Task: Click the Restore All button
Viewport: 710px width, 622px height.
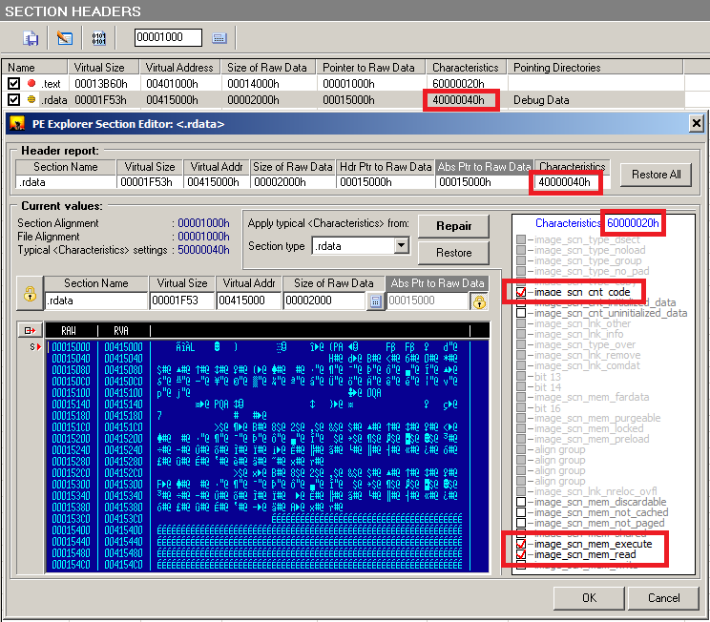Action: click(x=657, y=175)
